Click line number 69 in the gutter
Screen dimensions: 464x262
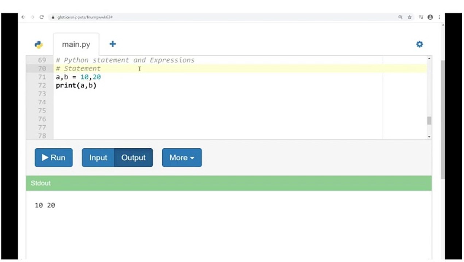(x=42, y=60)
